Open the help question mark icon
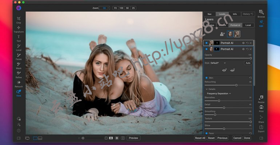280x145 pixels. click(19, 130)
